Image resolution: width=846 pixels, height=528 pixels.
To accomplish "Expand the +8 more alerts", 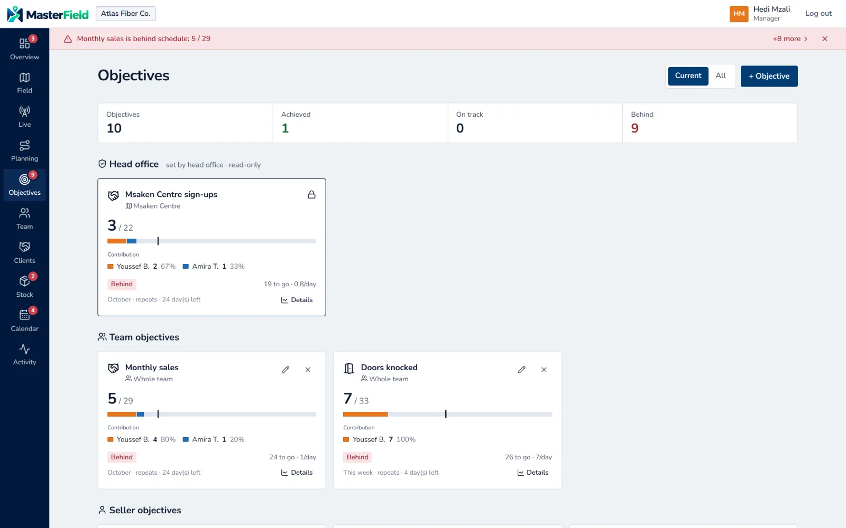I will 790,39.
